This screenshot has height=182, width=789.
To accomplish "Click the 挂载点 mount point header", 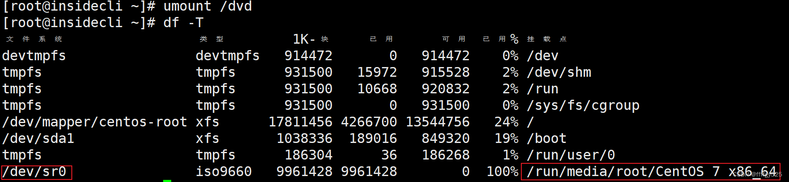I will (547, 39).
